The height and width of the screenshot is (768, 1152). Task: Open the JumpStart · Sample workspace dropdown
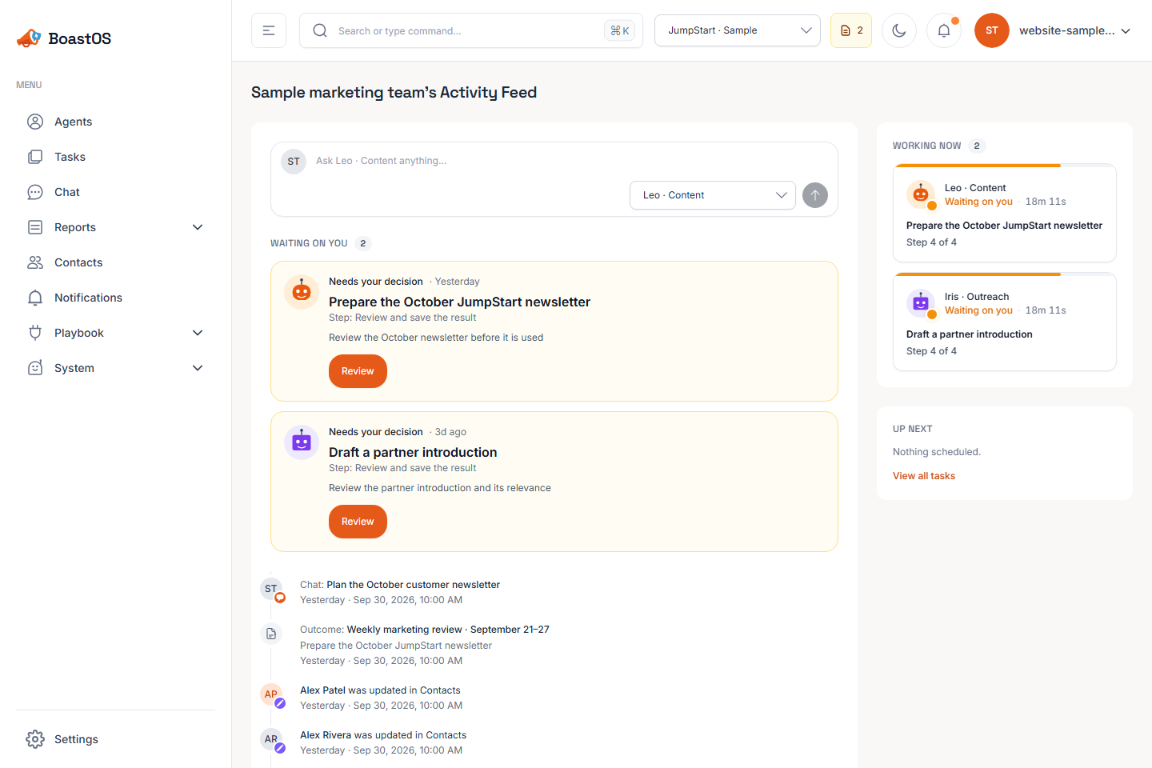[738, 30]
